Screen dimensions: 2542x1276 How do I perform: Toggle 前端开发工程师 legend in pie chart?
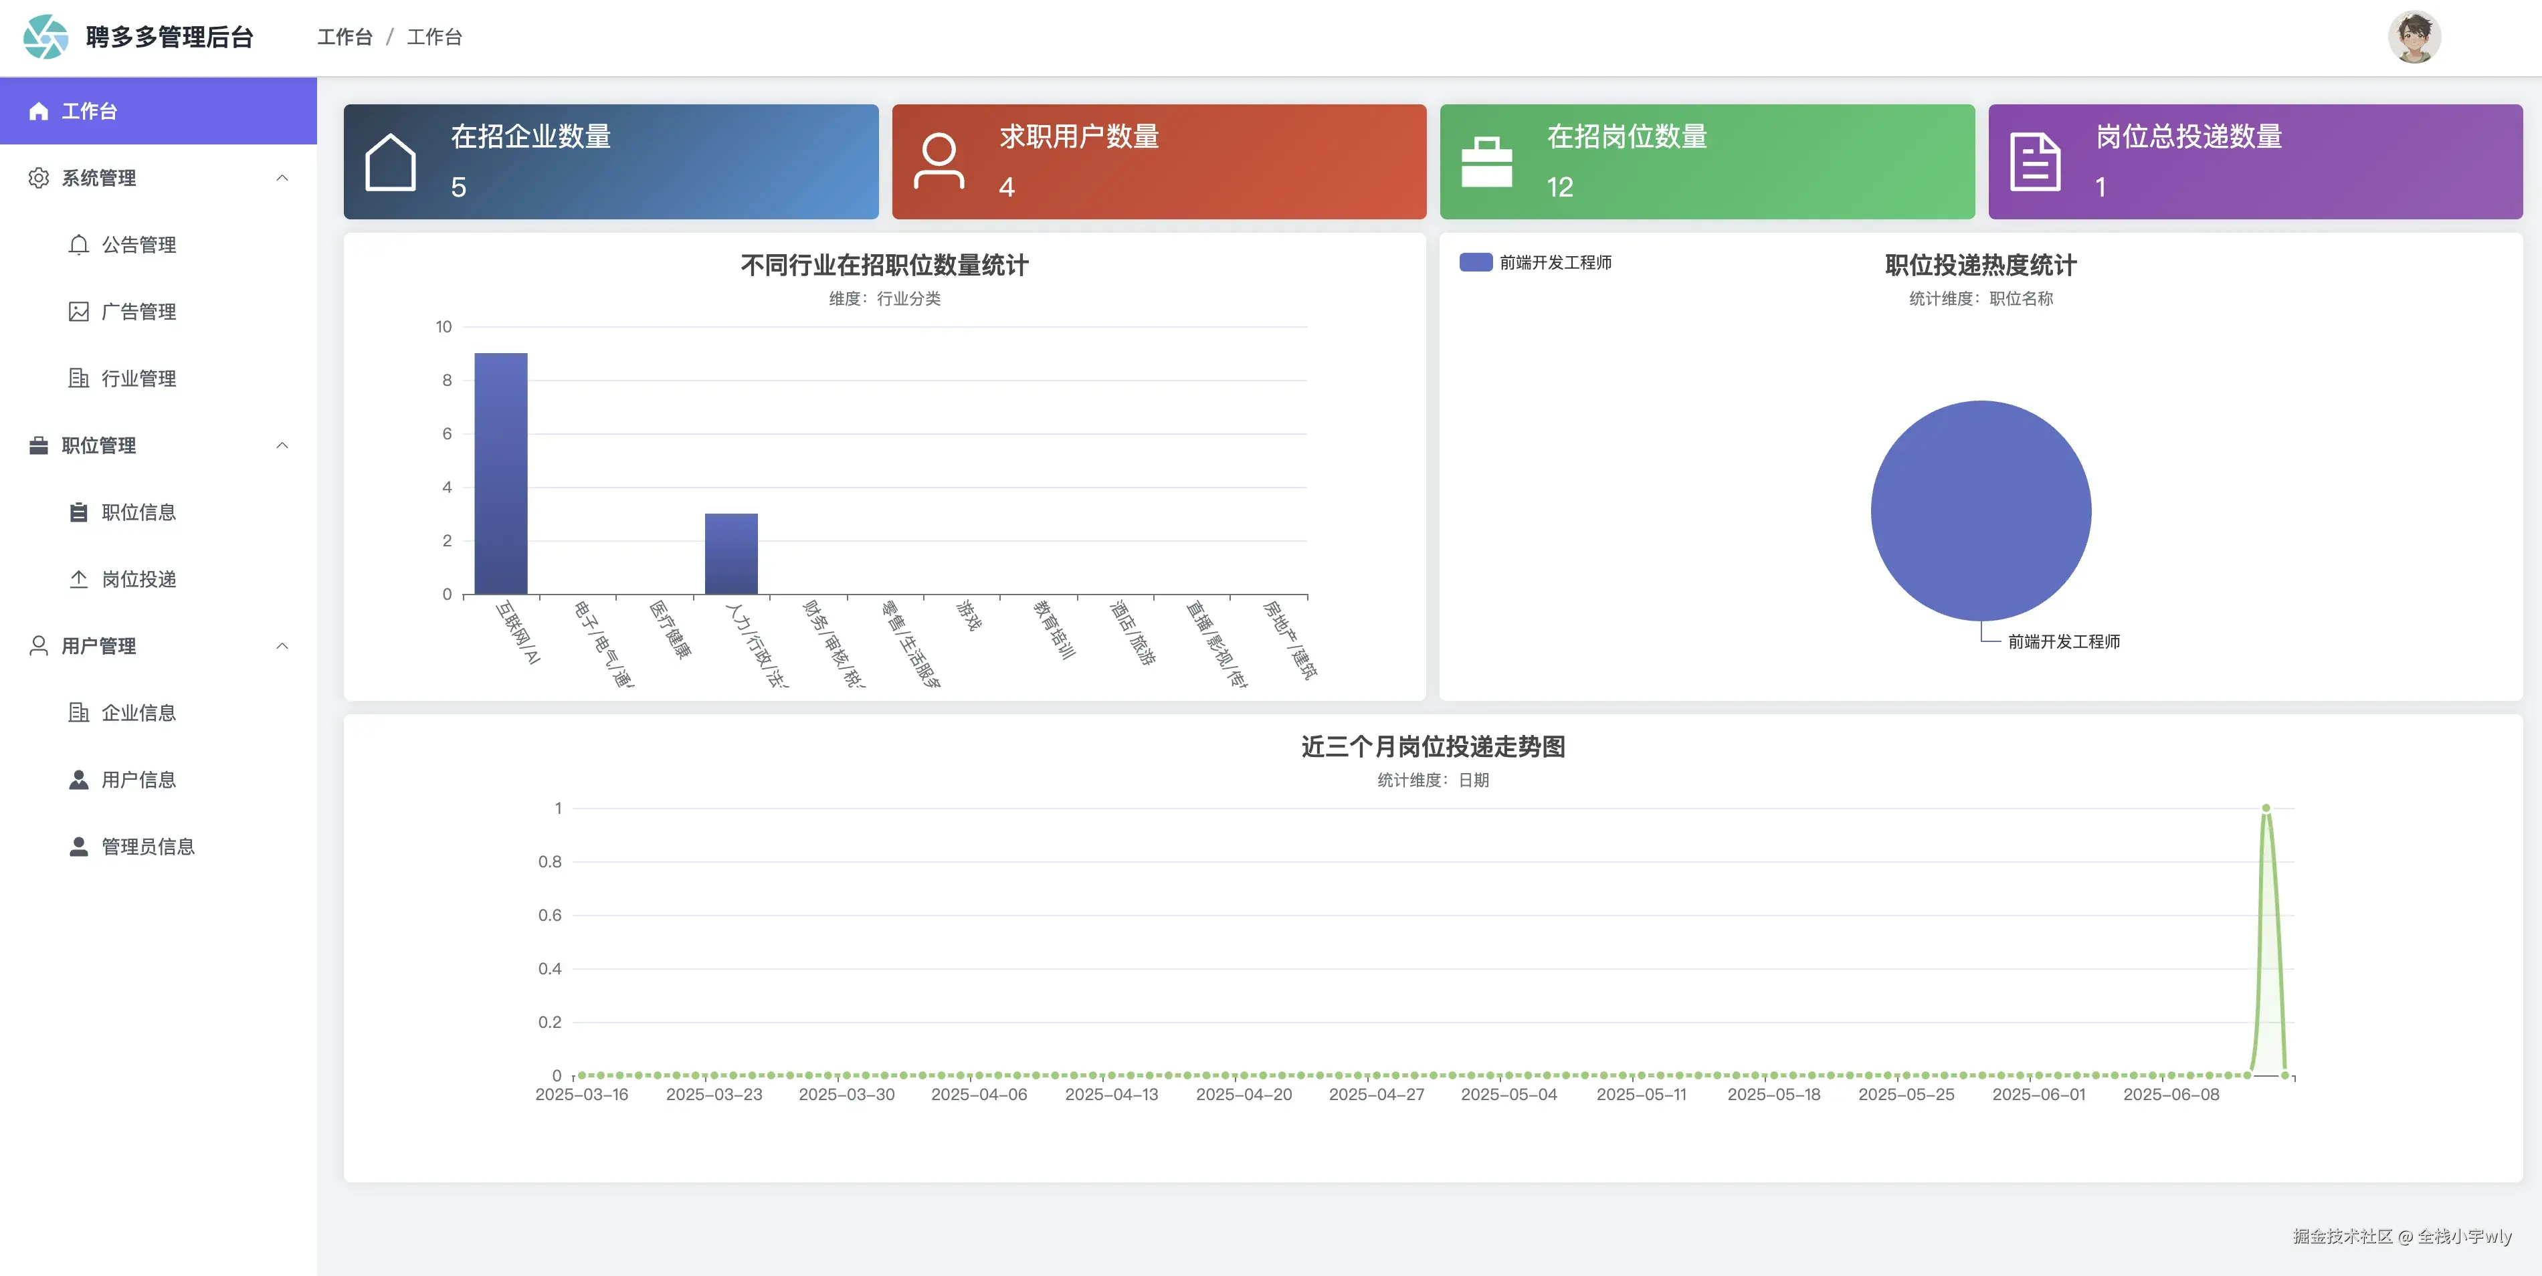[x=1535, y=263]
